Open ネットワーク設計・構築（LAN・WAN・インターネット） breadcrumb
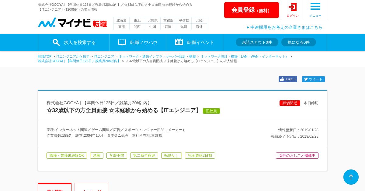The height and width of the screenshot is (191, 365). point(245,56)
